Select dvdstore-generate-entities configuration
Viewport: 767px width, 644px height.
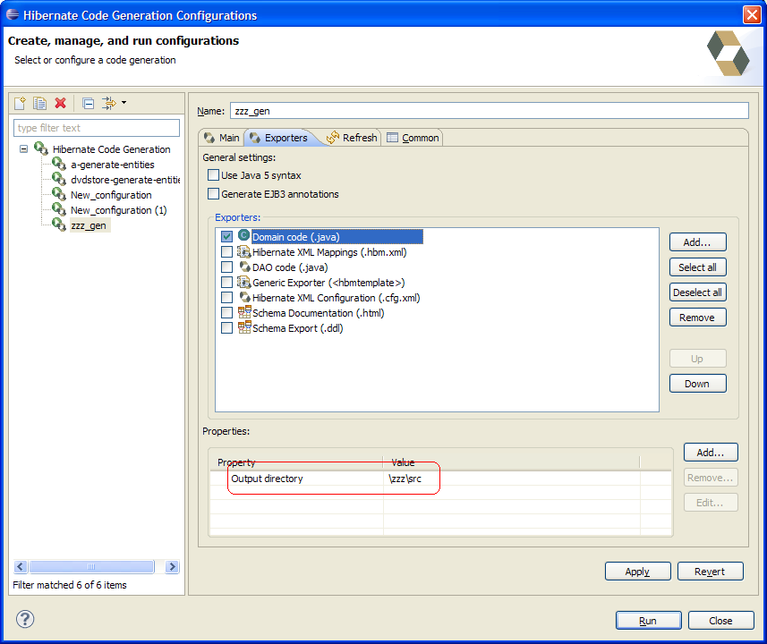[125, 180]
